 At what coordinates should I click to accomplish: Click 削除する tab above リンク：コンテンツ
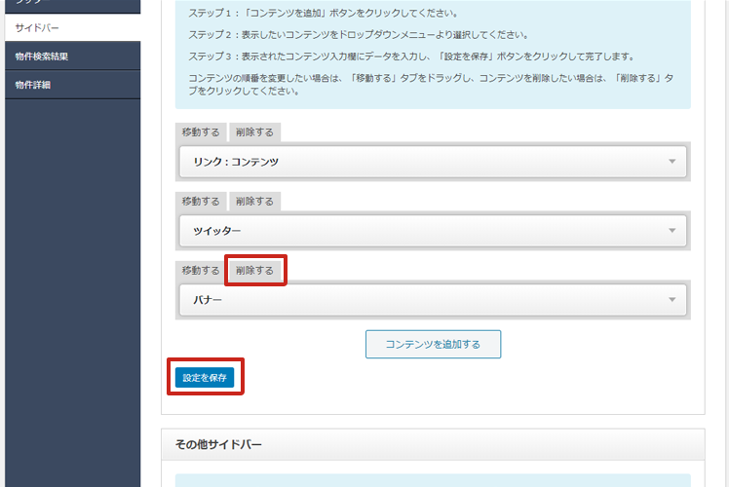coord(254,132)
